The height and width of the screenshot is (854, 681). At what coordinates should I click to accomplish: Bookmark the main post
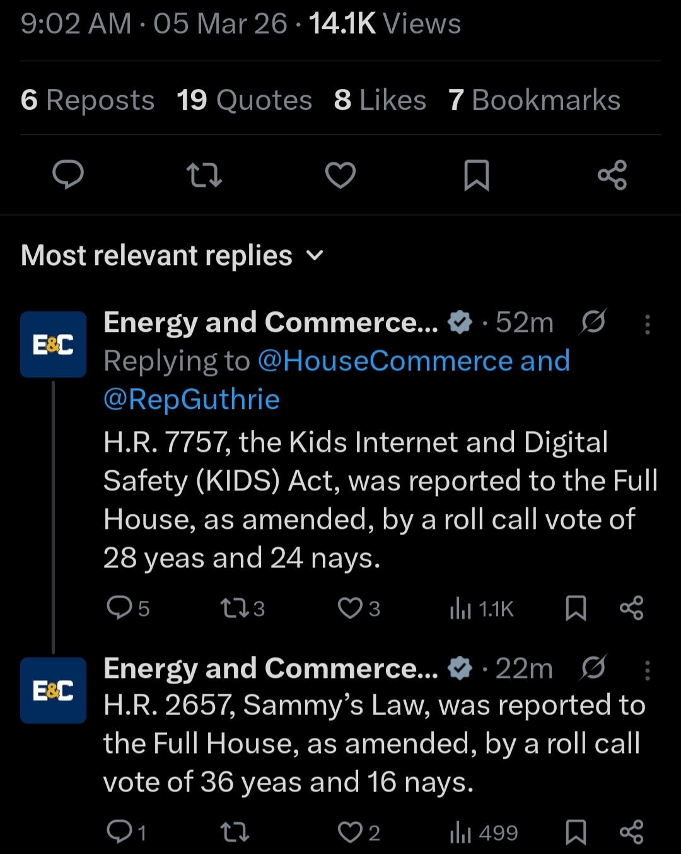[477, 175]
